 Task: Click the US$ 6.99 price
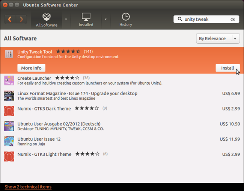click(231, 94)
